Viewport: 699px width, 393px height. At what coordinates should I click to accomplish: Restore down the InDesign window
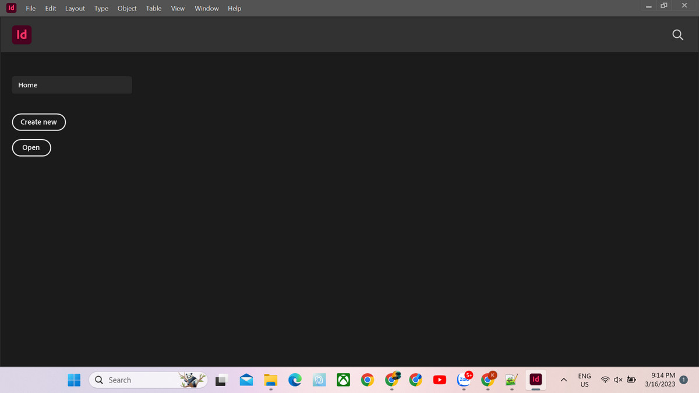click(664, 5)
